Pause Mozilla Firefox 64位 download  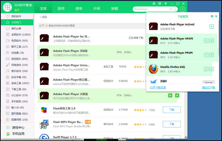[206, 69]
